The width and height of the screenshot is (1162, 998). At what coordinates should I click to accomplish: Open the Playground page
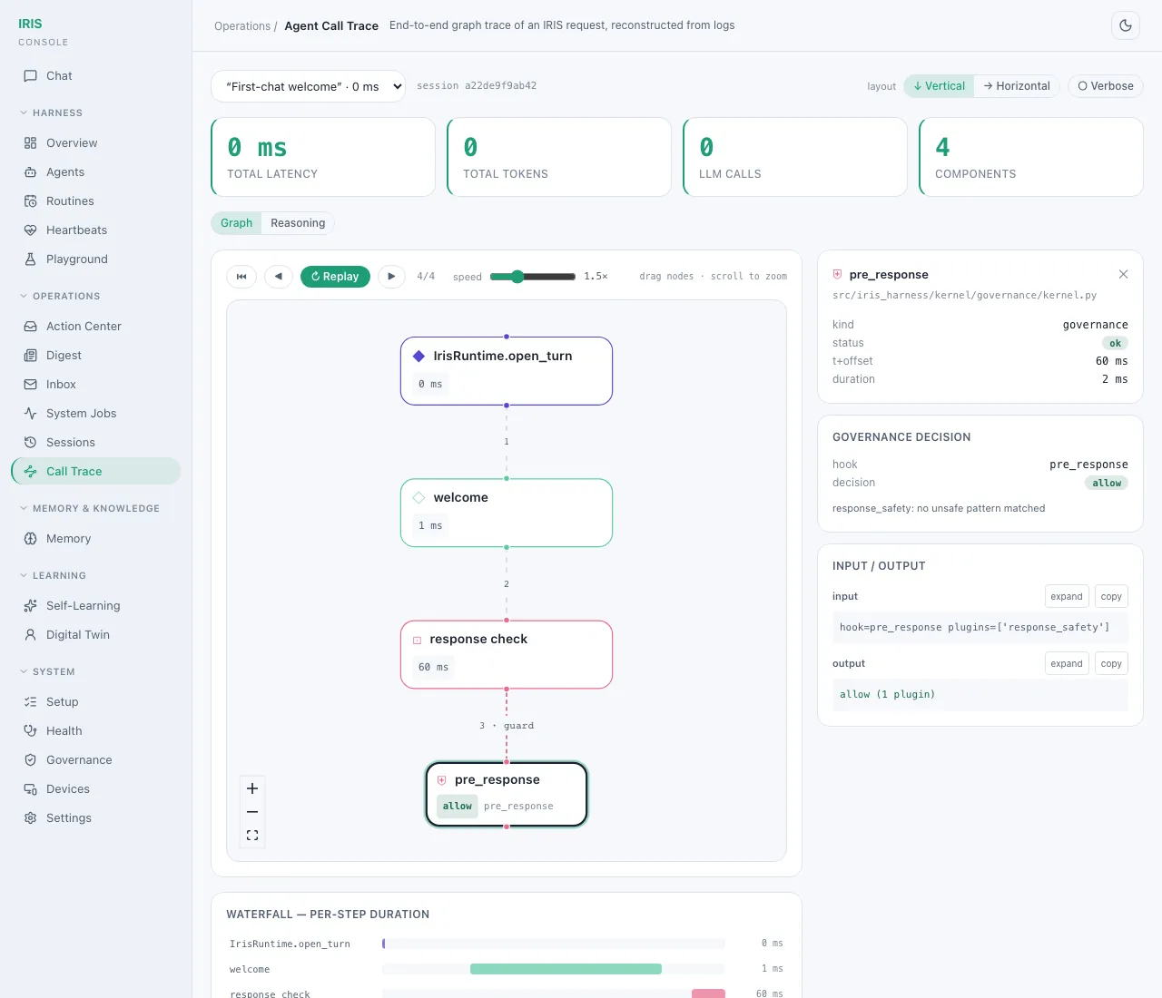pos(96,259)
